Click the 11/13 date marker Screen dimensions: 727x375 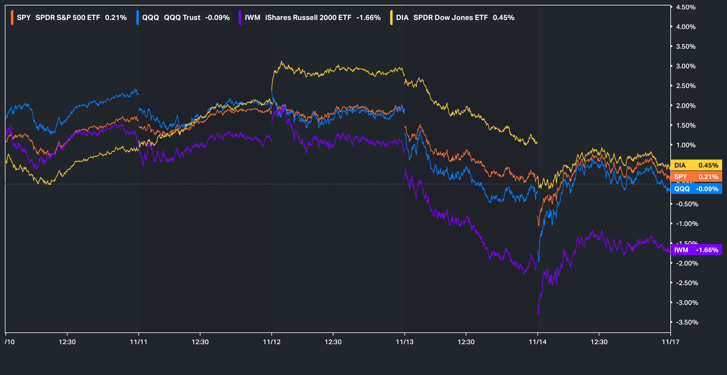(405, 342)
